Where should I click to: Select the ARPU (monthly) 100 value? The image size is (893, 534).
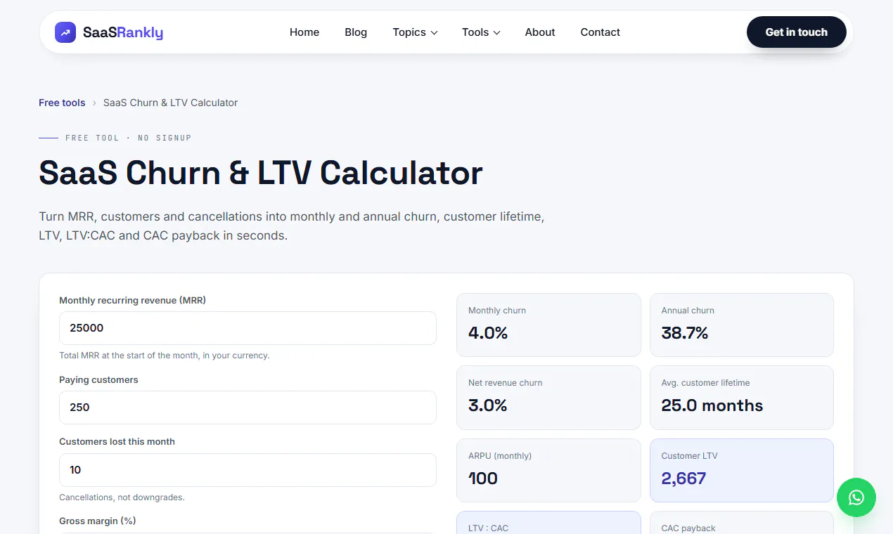pyautogui.click(x=483, y=478)
